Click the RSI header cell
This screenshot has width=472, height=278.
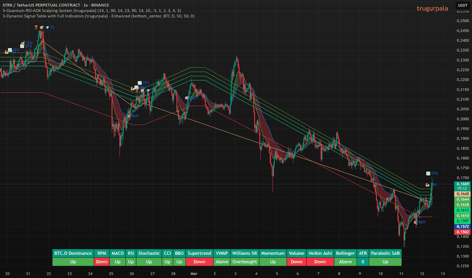131,253
